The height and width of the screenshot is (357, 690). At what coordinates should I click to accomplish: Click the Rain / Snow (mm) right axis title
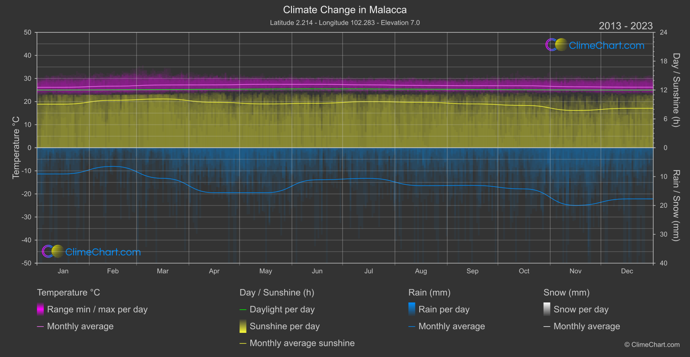676,206
